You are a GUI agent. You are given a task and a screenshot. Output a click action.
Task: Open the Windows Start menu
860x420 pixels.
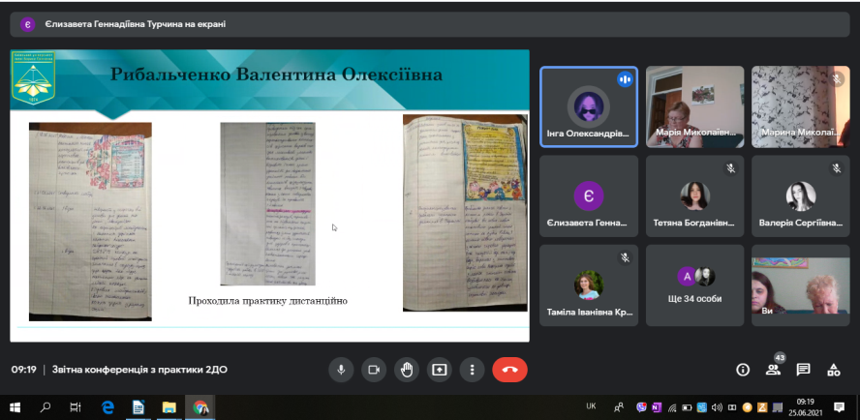15,407
